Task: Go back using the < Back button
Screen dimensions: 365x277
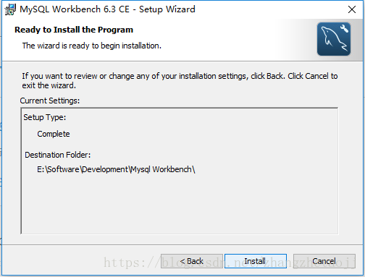Action: click(192, 261)
